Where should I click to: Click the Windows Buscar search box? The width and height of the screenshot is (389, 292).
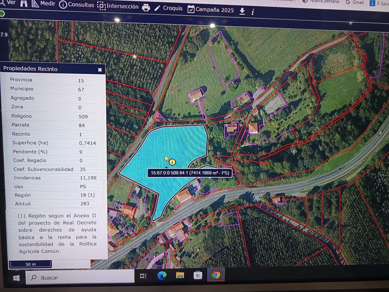pyautogui.click(x=80, y=278)
